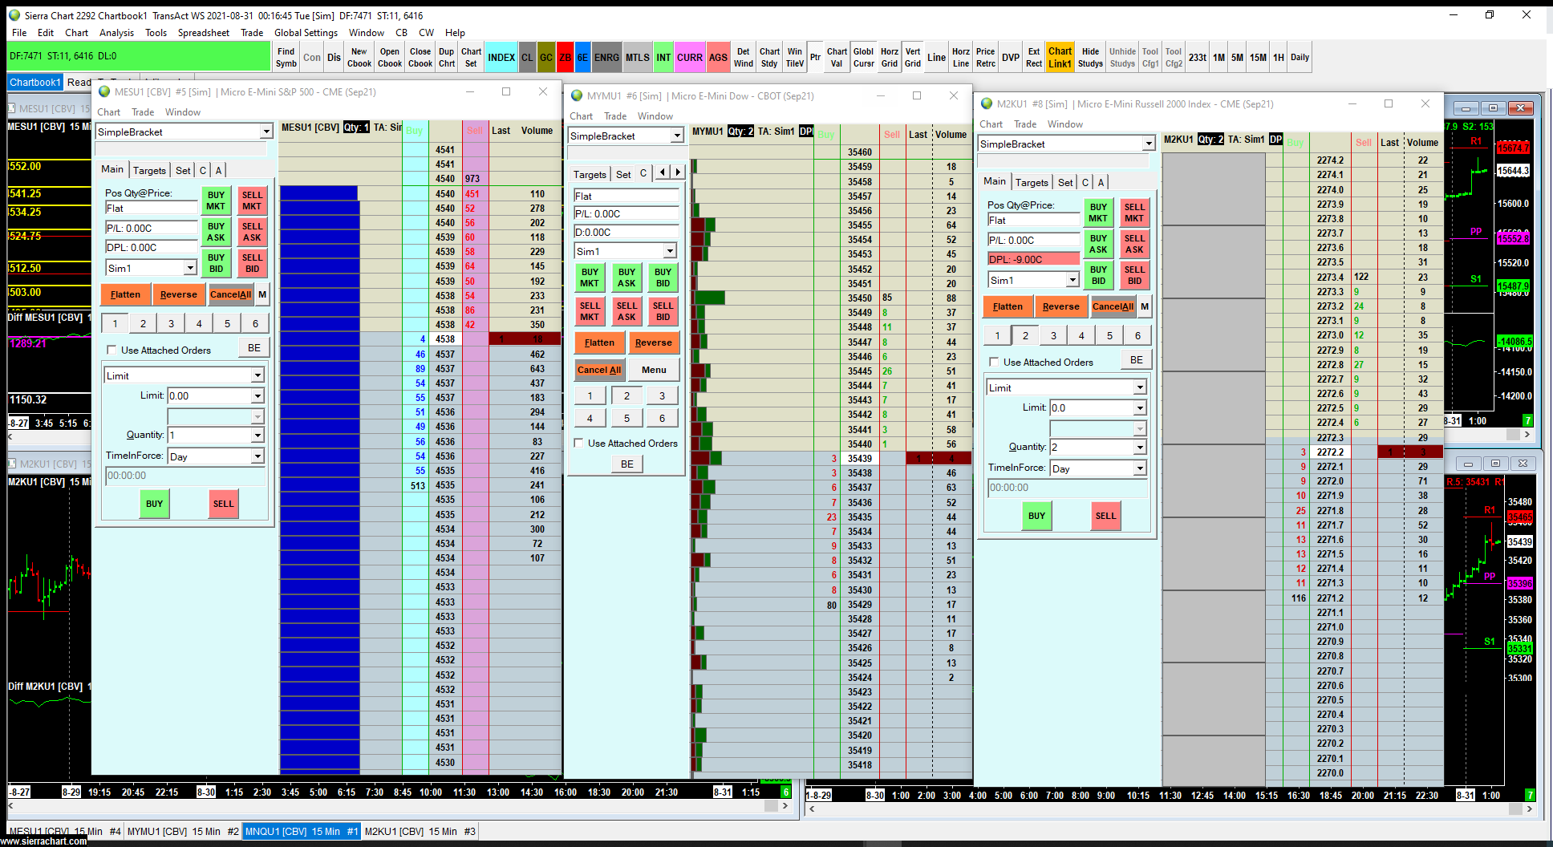Duplicate the chart with Dup Chrt
1553x847 pixels.
pos(447,57)
